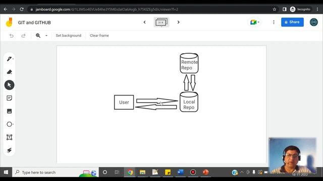
Task: Click the Incognito profile indicator
Action: (x=300, y=9)
